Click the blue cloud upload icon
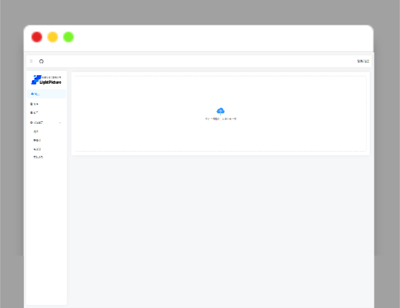Screen dimensions: 400x308 click(220, 111)
